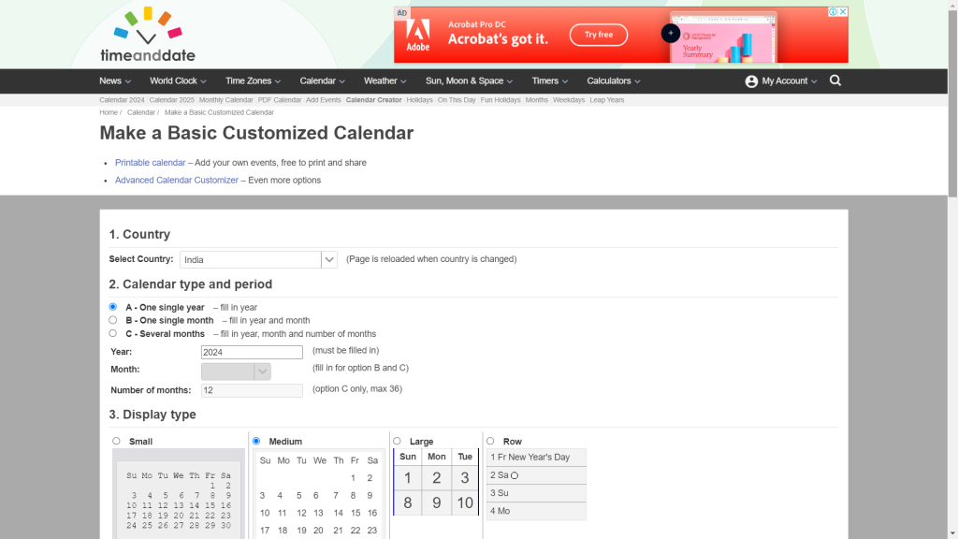Open the Select Country dropdown
The height and width of the screenshot is (539, 958).
tap(258, 259)
